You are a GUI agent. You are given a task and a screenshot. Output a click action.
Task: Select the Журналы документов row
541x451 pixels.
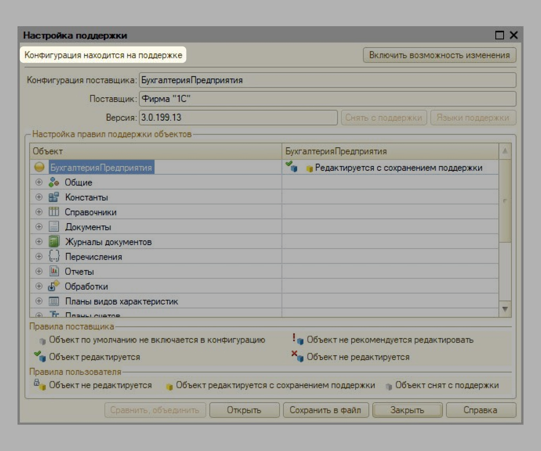tap(264, 241)
